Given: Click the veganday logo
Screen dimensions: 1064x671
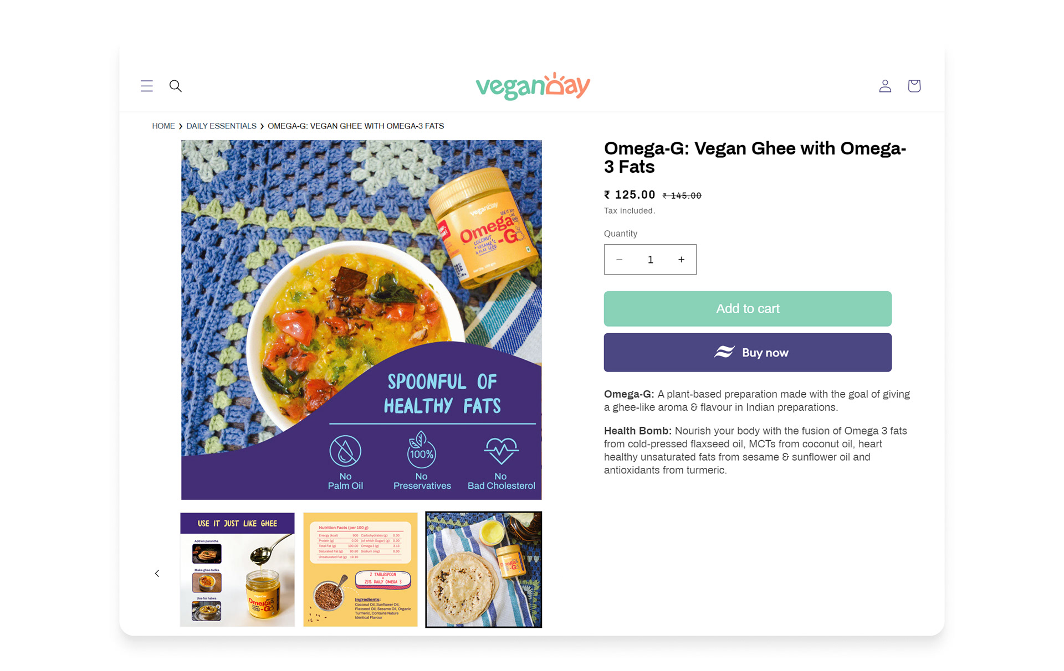Looking at the screenshot, I should 533,86.
